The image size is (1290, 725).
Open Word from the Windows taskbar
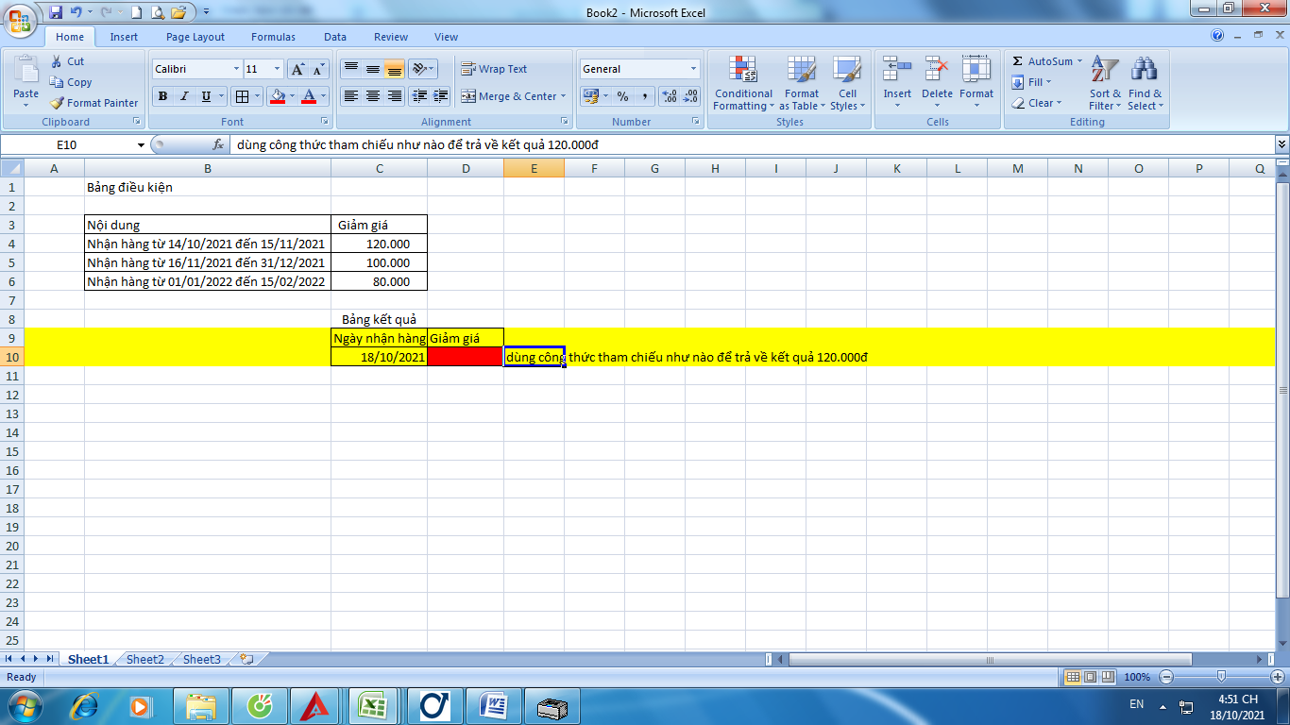(494, 705)
